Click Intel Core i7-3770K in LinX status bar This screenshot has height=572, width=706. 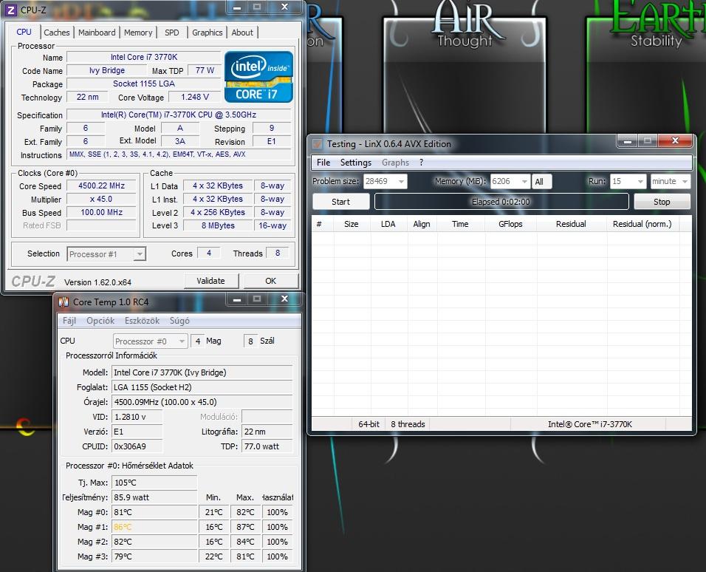590,424
